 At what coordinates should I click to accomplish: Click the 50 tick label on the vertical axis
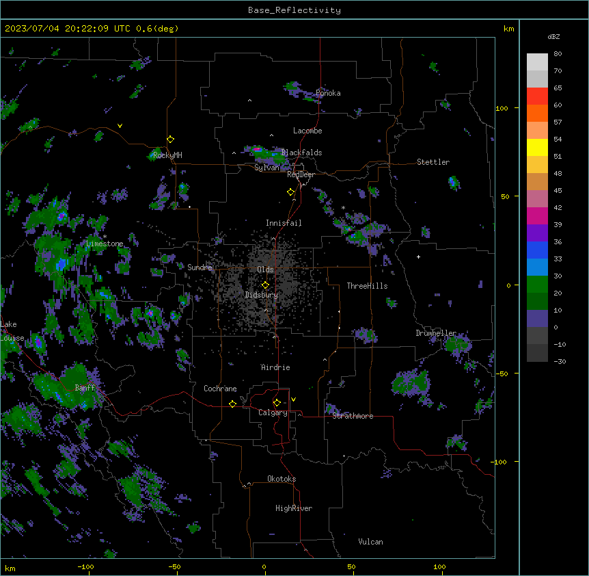coord(505,196)
